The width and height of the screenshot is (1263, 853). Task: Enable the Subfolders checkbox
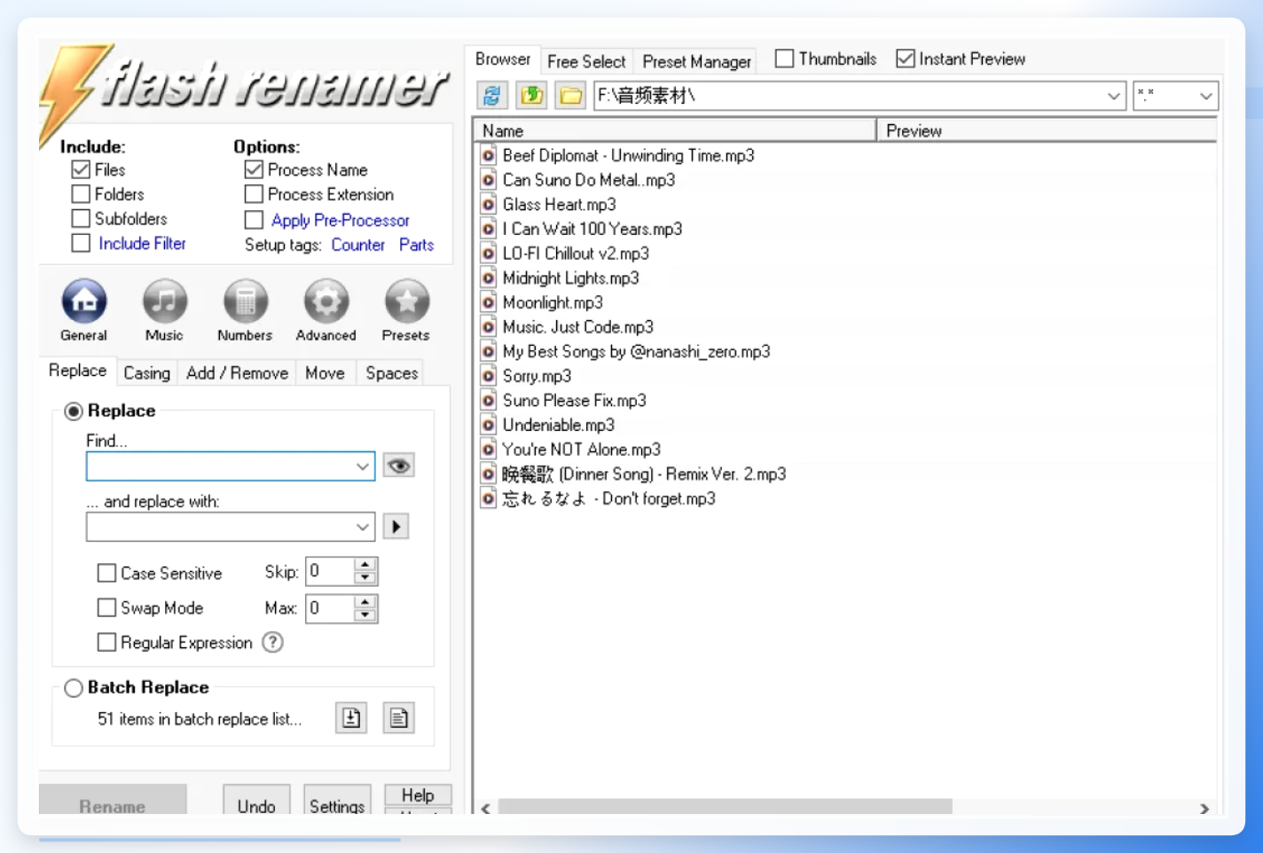point(81,218)
